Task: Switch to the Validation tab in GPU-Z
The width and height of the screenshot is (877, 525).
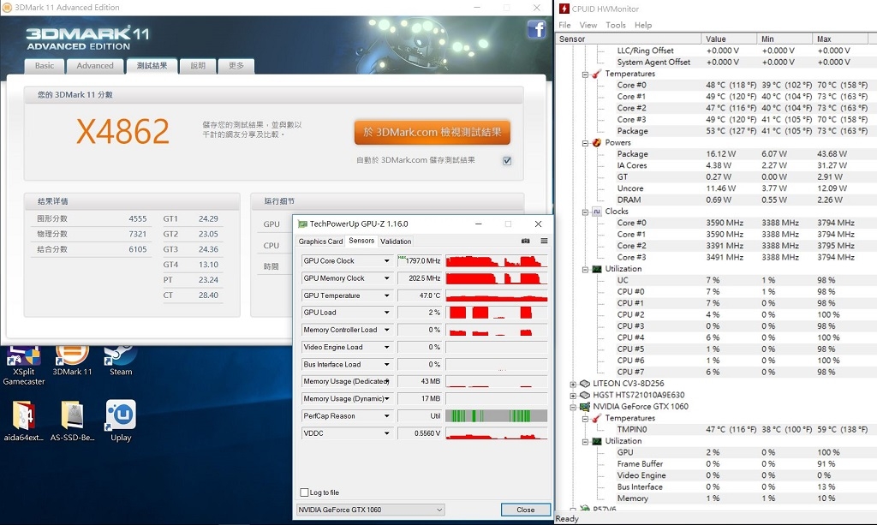Action: [x=396, y=242]
